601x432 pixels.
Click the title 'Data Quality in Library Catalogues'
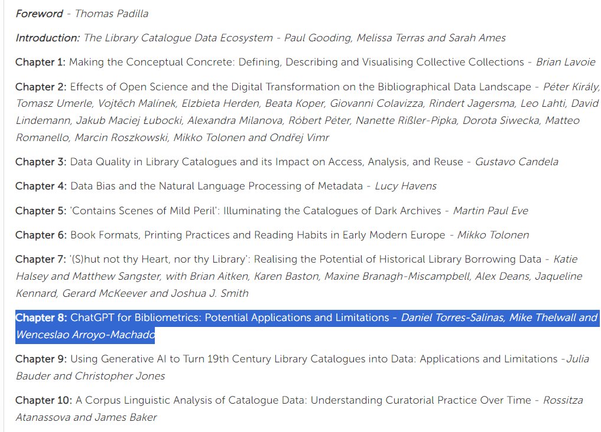coord(267,162)
